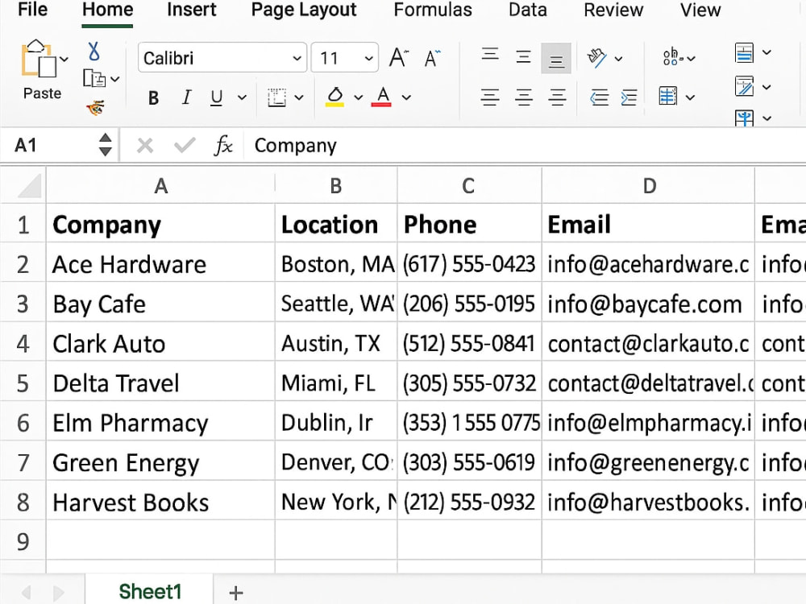Open the Sheet1 sheet tab

point(150,592)
